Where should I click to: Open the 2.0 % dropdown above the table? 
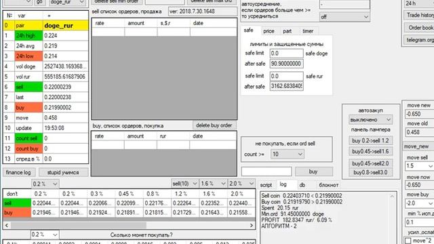point(241,184)
